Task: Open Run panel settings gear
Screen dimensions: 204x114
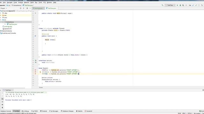Action: point(203,90)
